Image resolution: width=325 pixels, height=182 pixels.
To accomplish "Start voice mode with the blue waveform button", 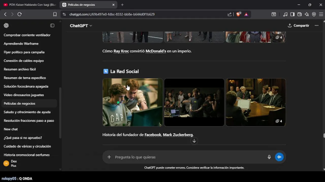I will pos(279,157).
